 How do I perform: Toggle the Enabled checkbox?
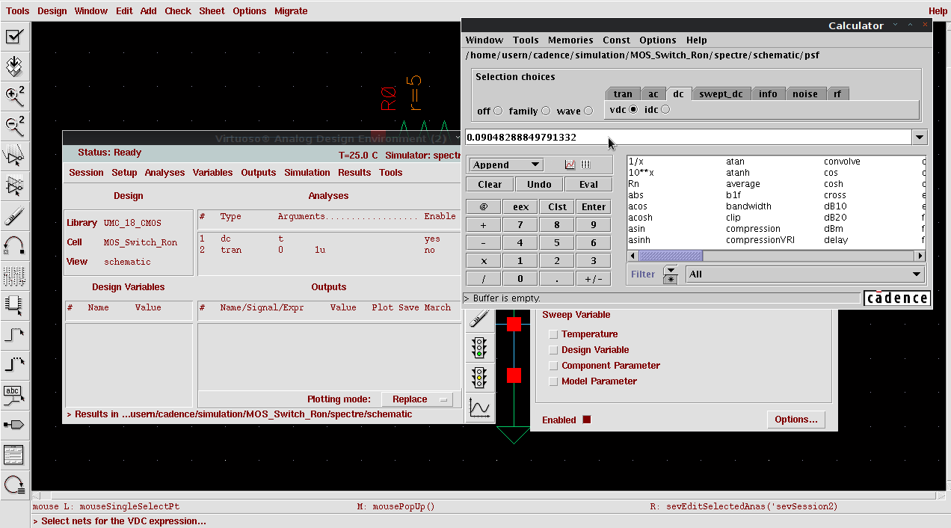coord(587,420)
